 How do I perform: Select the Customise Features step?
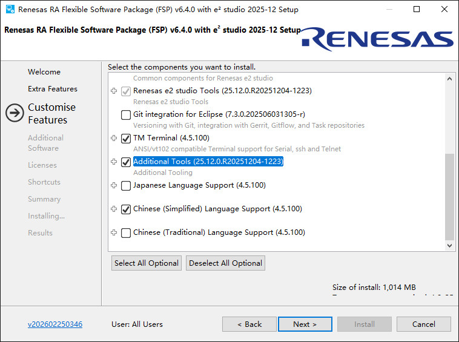(52, 114)
